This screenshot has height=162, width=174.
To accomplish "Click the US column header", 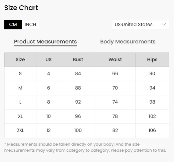I will coord(48,59).
